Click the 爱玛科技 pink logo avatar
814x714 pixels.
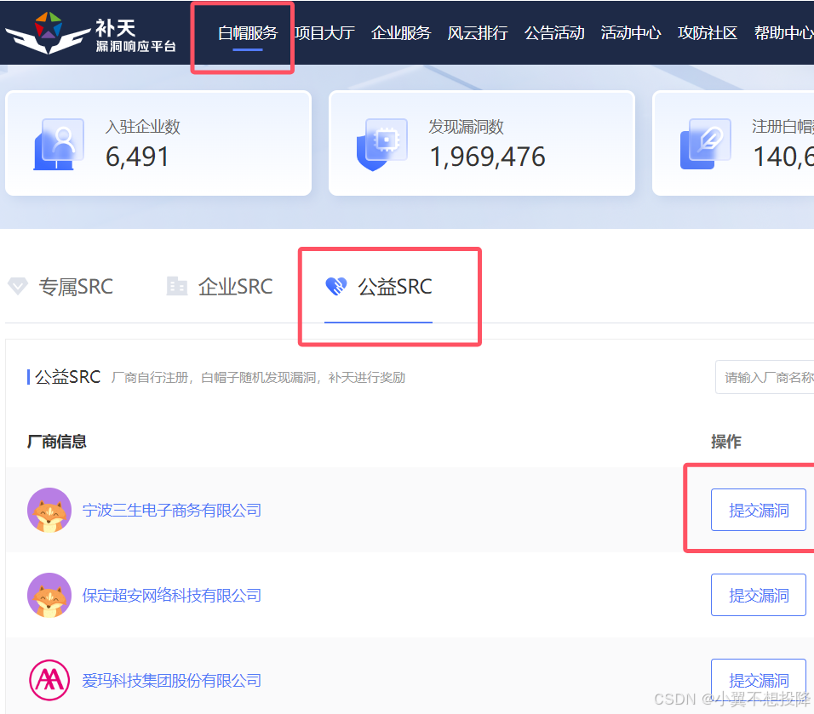coord(49,680)
